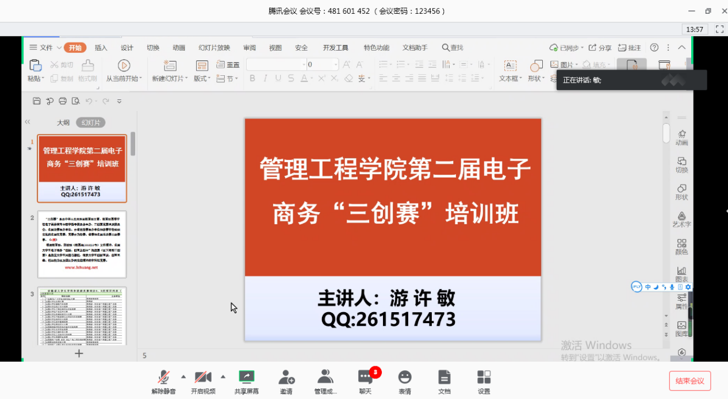This screenshot has height=399, width=728.
Task: Click the 粘贴 paste icon
Action: 35,66
